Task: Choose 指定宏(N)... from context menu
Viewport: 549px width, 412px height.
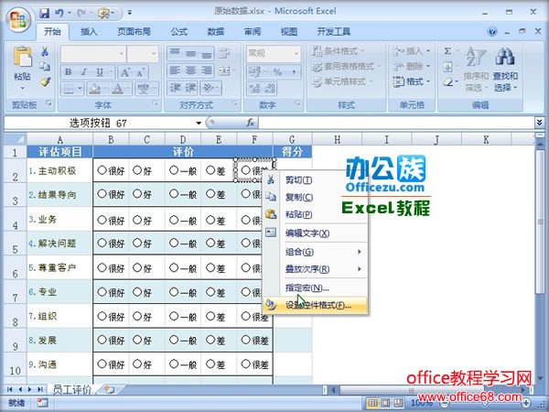Action: click(315, 288)
